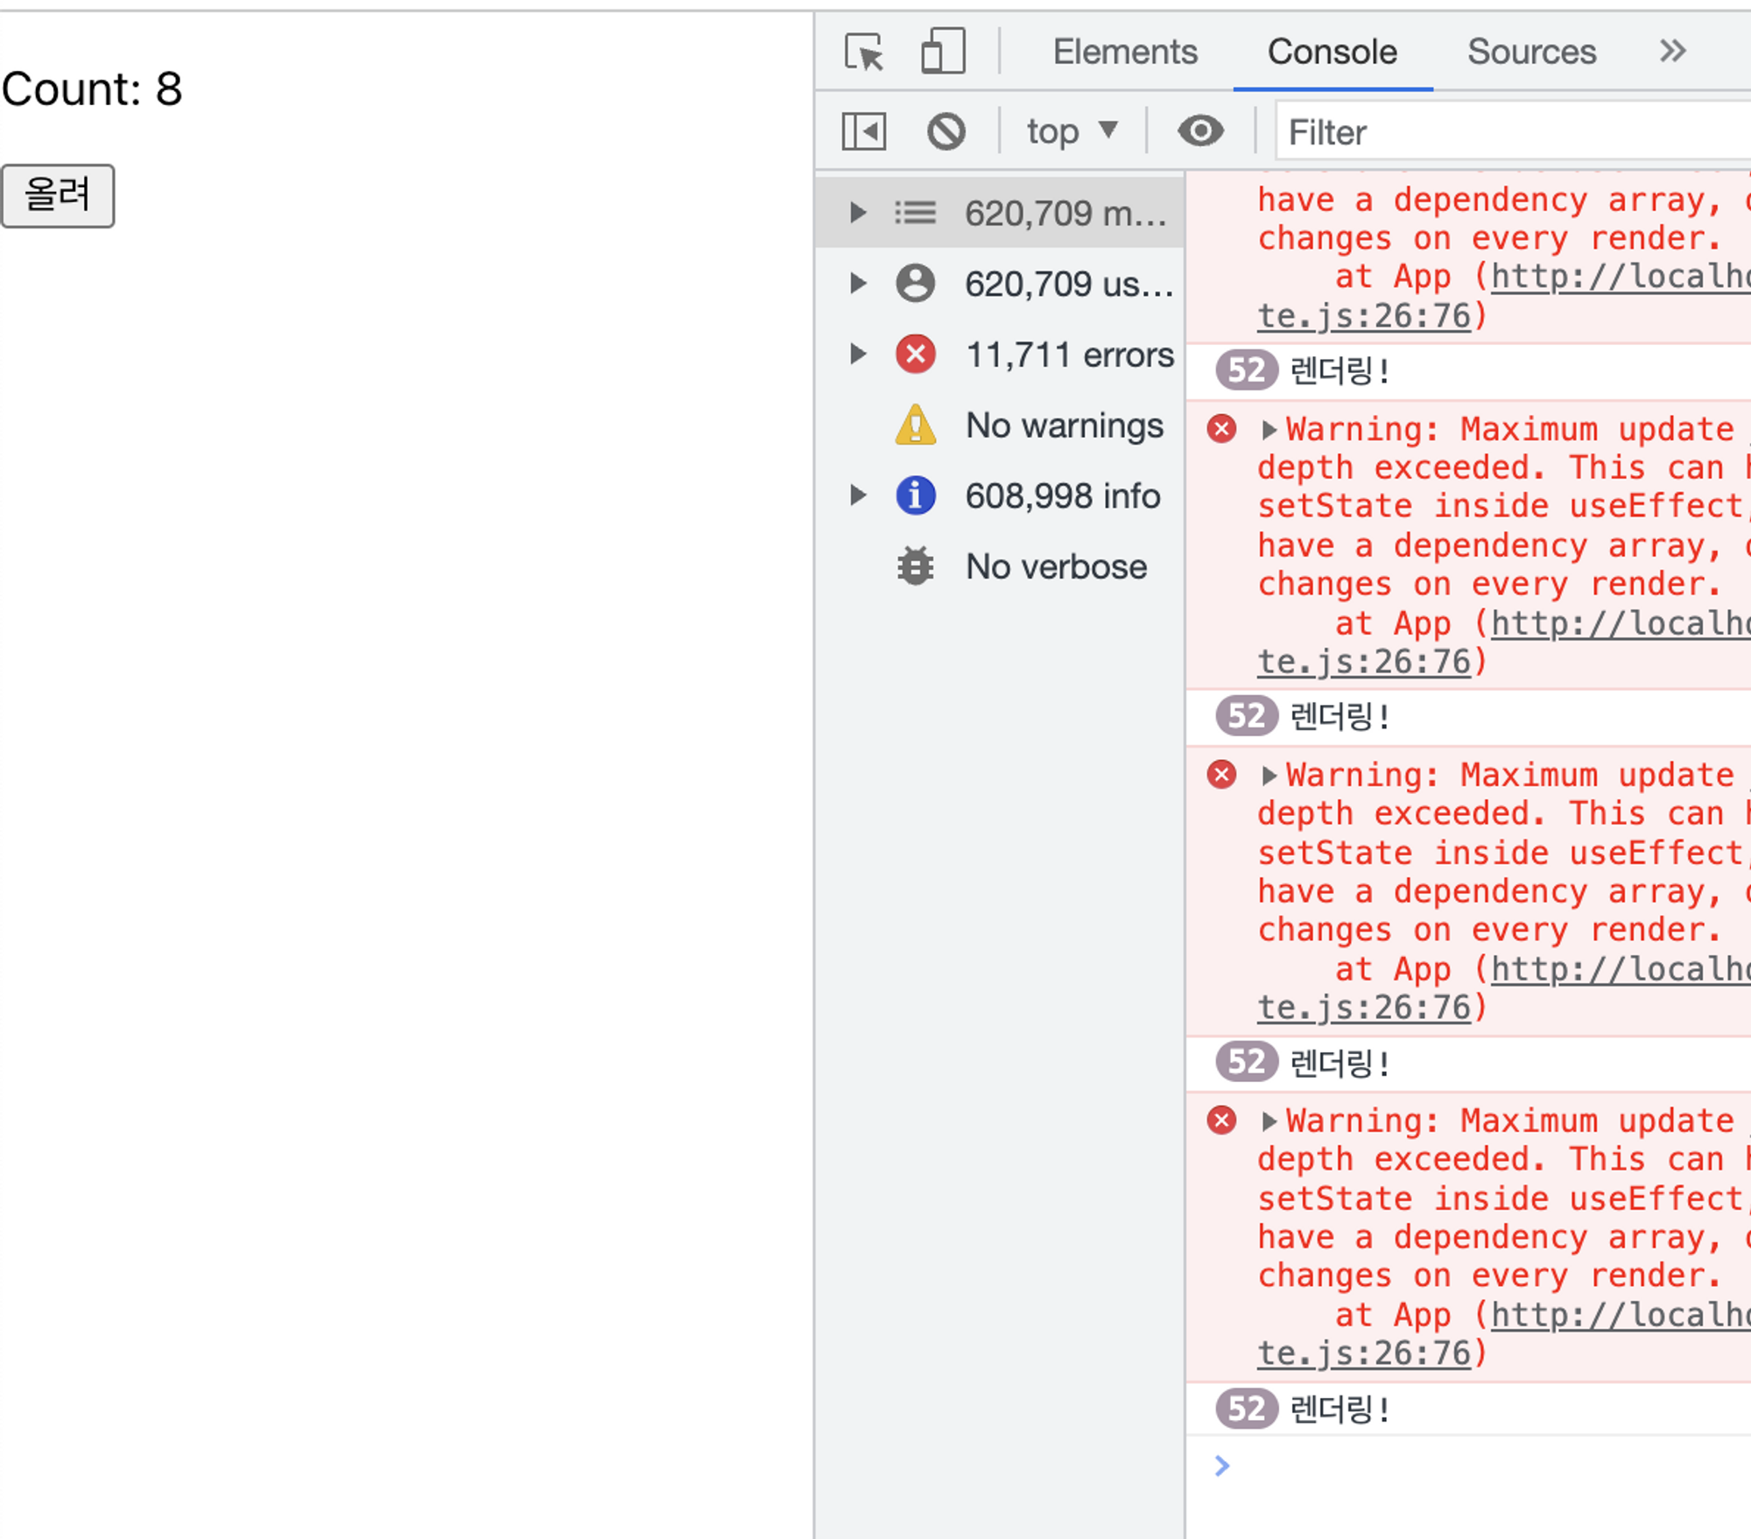Expand the 608,998 info group
Image resolution: width=1751 pixels, height=1539 pixels.
pyautogui.click(x=858, y=496)
